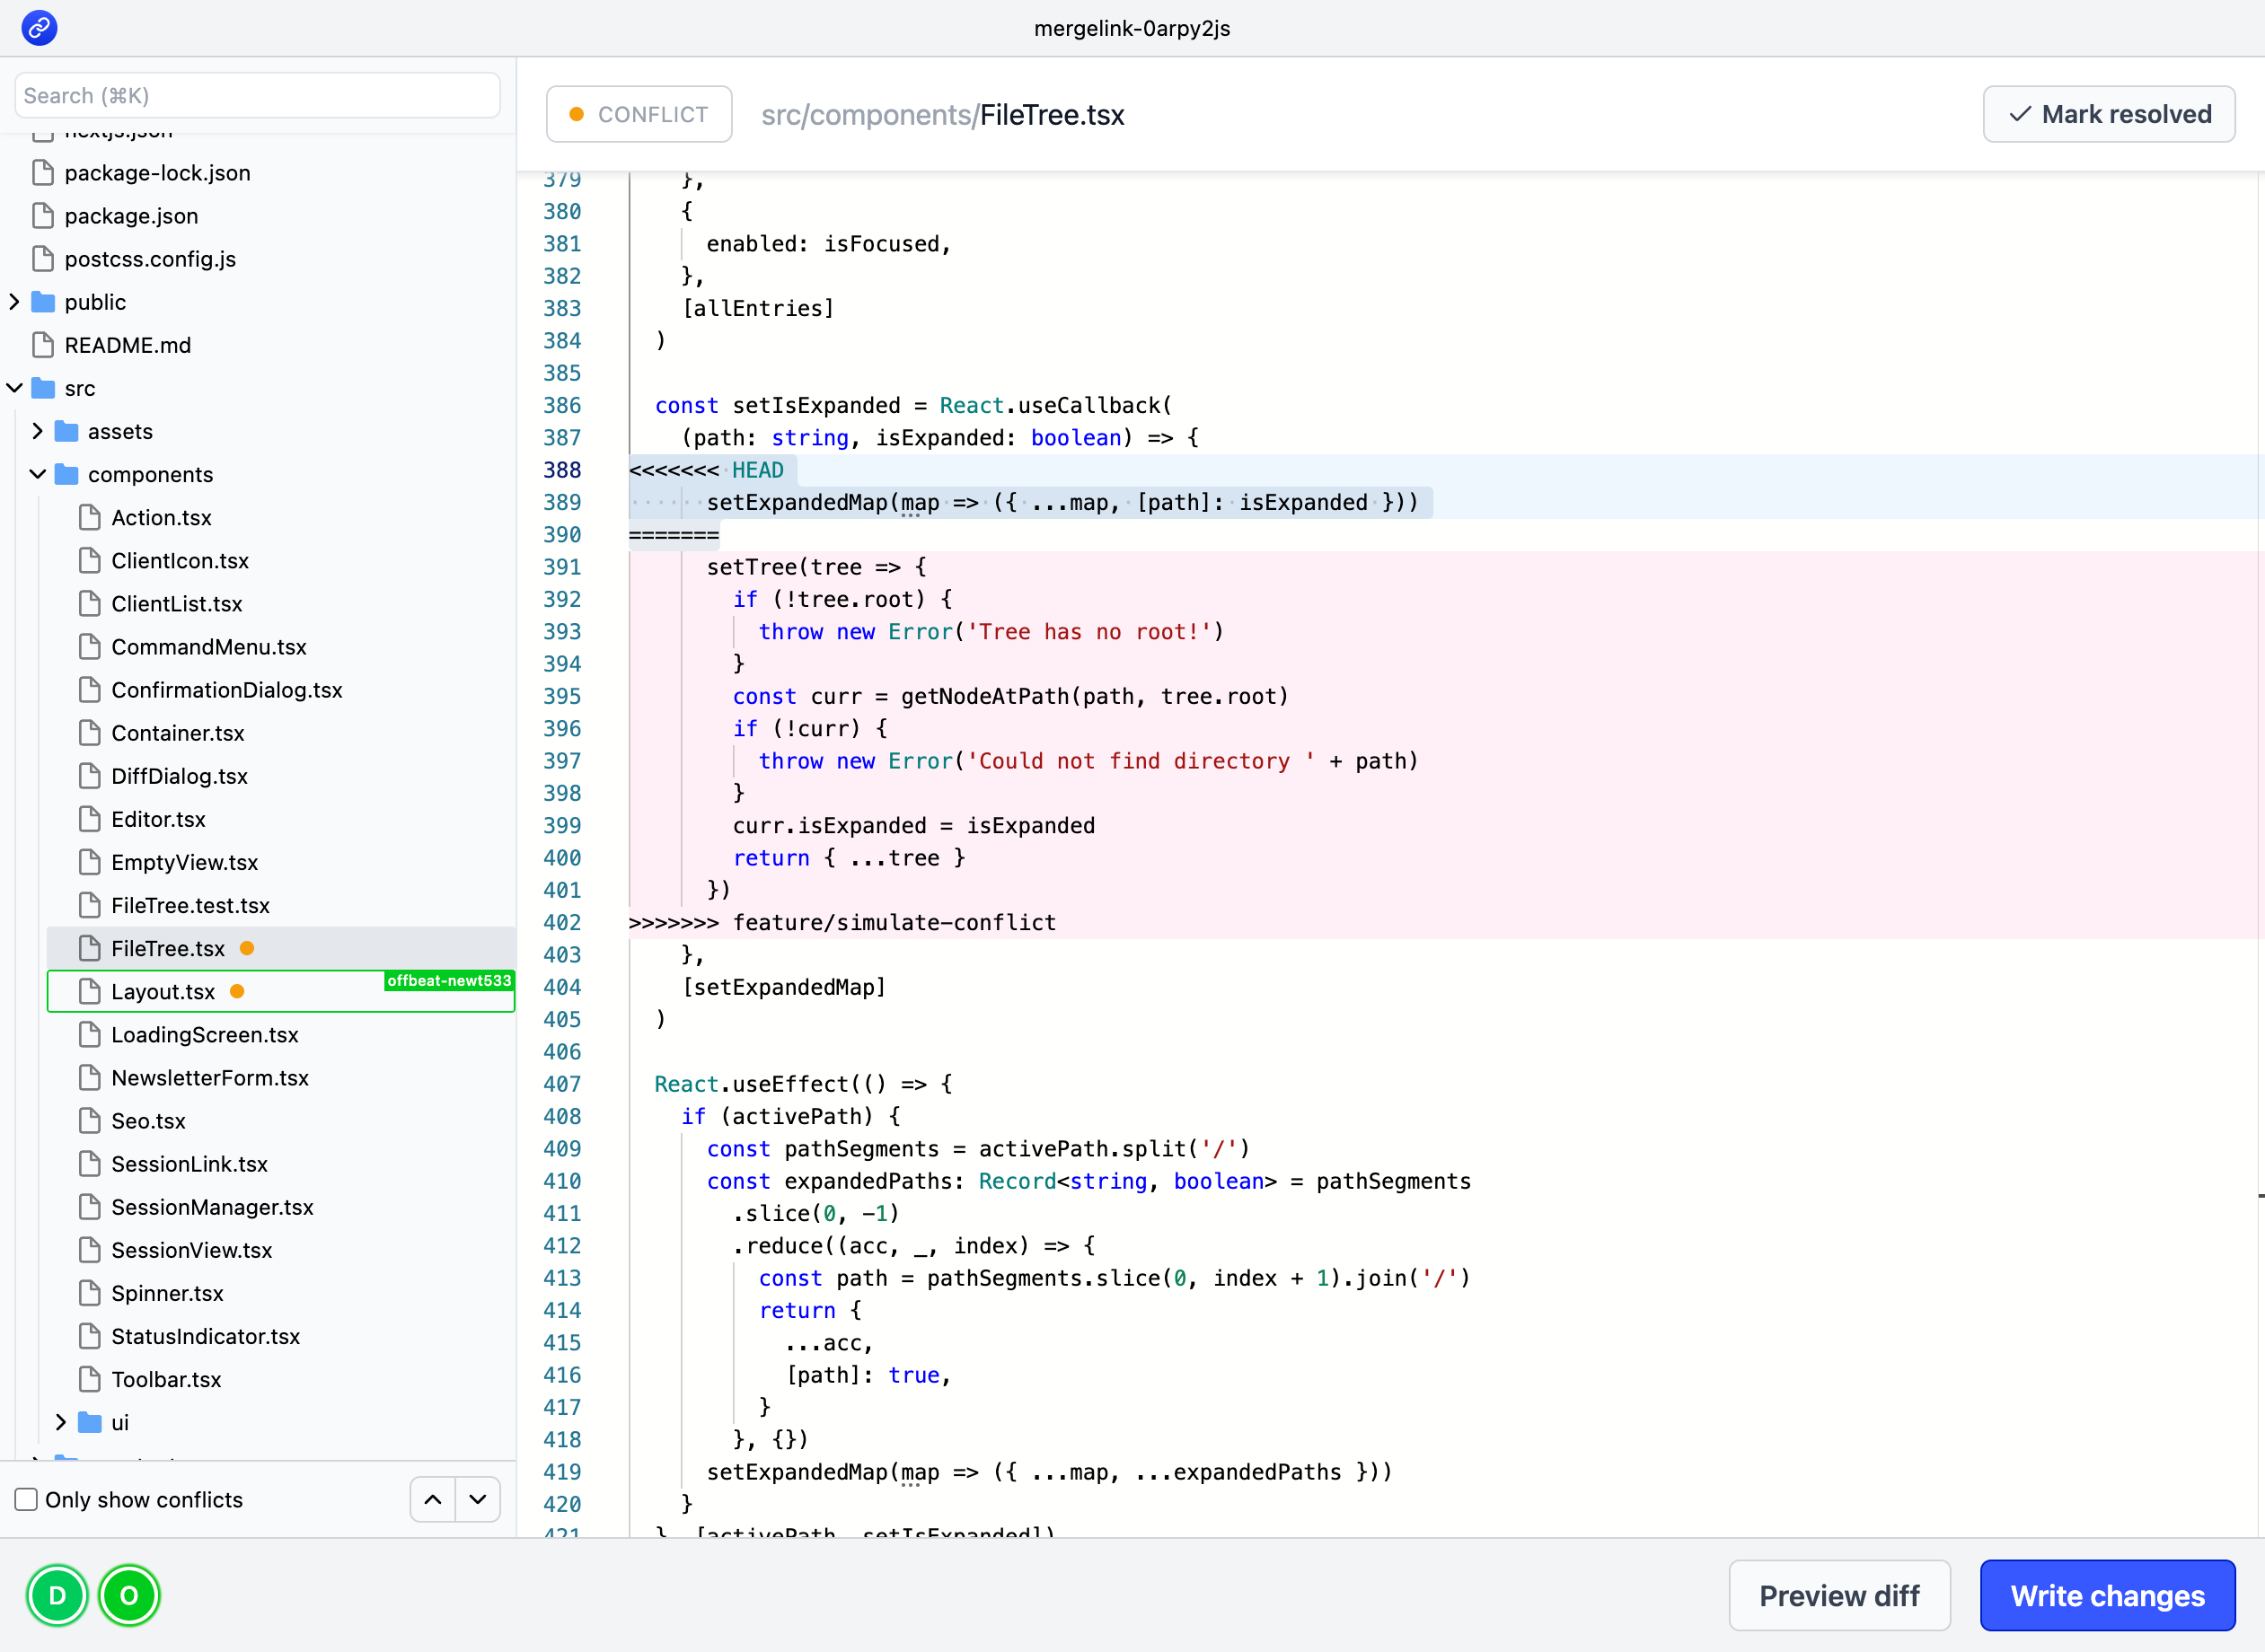This screenshot has width=2265, height=1652.
Task: Click the orange conflict dot on Layout.tsx
Action: coord(237,991)
